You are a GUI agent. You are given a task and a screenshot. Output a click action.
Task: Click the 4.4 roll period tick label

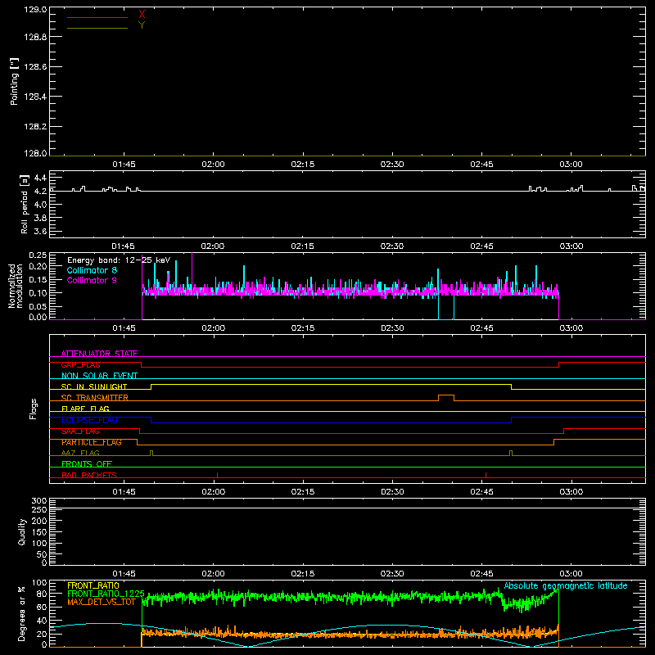click(40, 178)
